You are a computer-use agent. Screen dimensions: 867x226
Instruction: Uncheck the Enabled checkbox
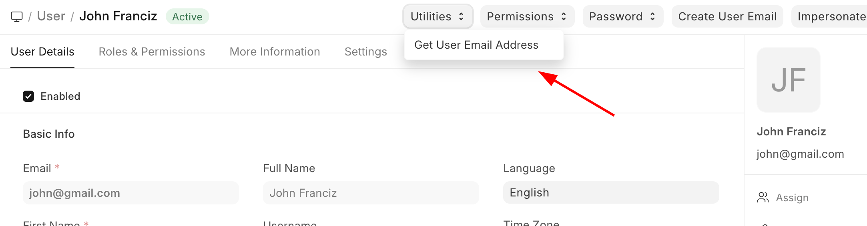[x=28, y=96]
